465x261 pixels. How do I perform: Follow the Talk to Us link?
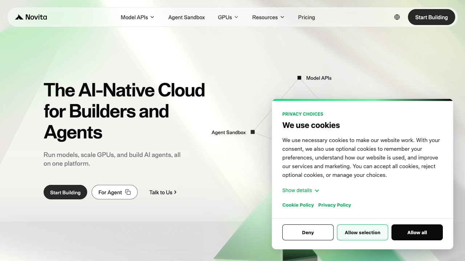(x=163, y=192)
